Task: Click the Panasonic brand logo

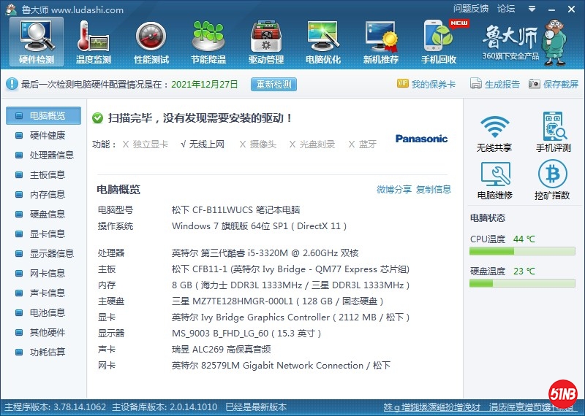Action: point(421,139)
